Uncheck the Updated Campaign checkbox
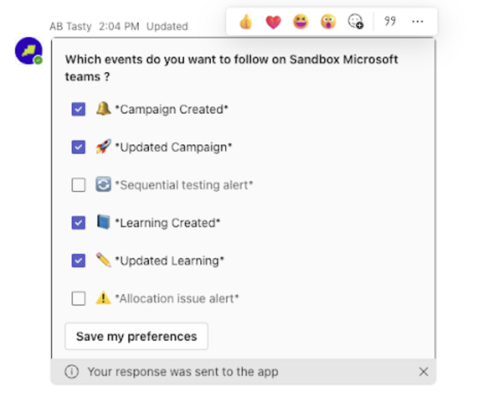This screenshot has height=404, width=499. [x=78, y=147]
